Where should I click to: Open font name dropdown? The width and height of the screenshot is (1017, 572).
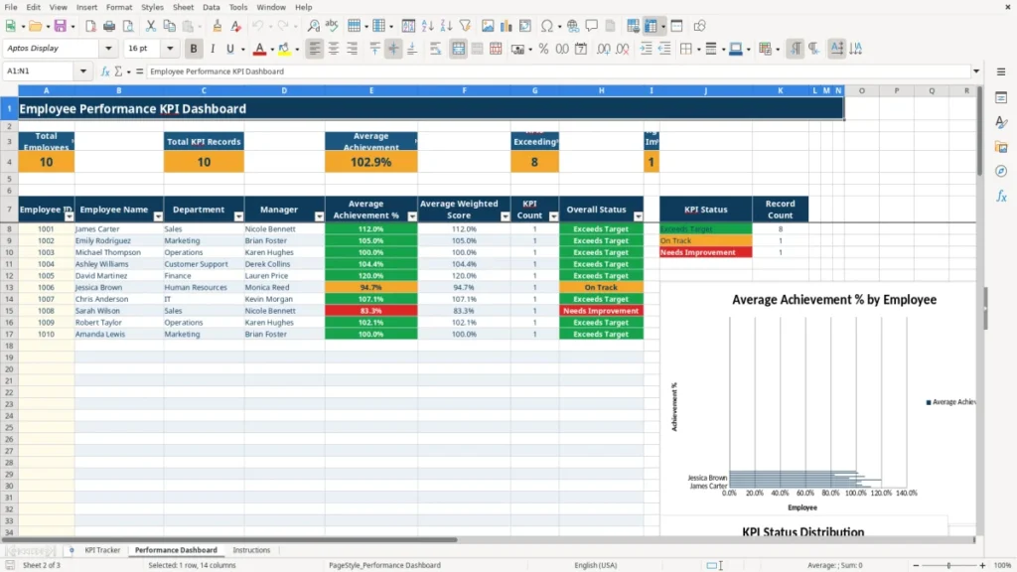coord(108,48)
